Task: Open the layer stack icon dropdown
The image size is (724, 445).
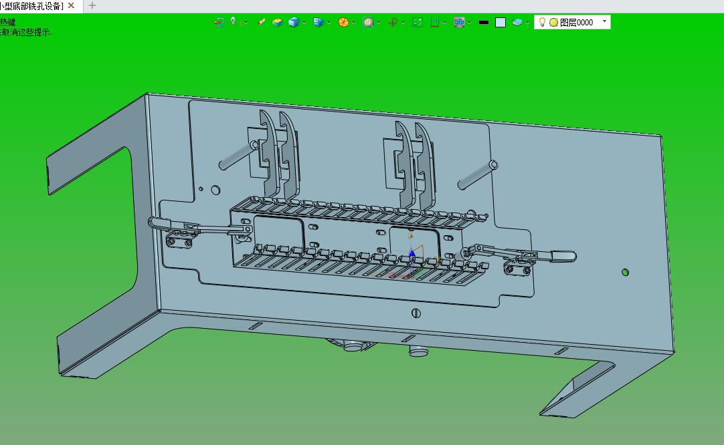Action: 527,23
